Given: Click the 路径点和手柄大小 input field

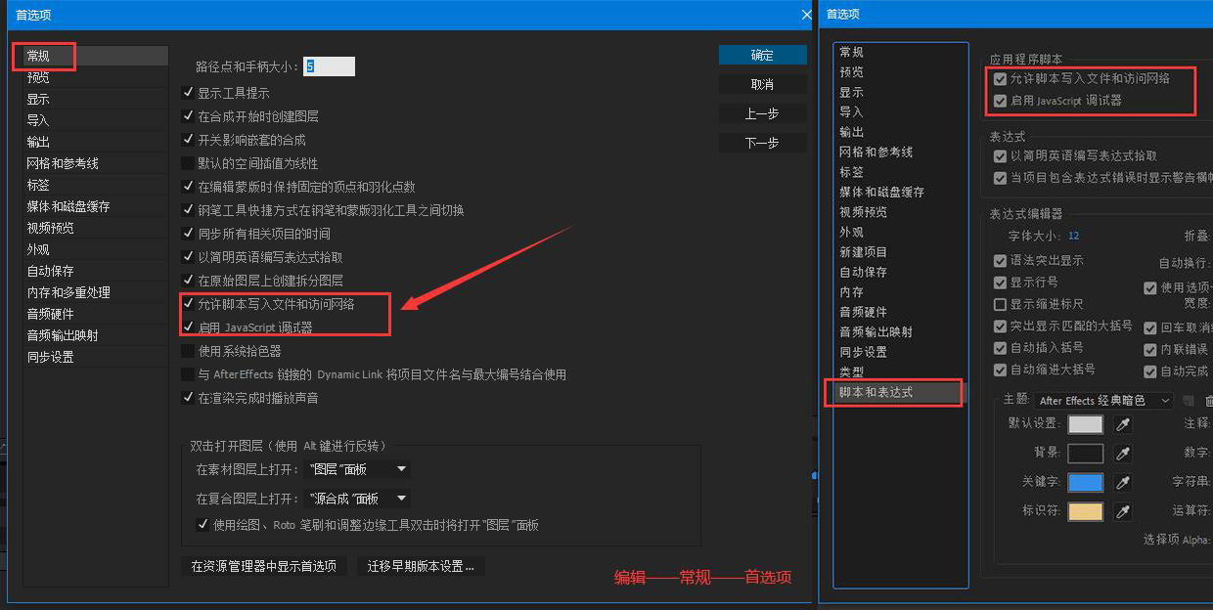Looking at the screenshot, I should coord(329,66).
